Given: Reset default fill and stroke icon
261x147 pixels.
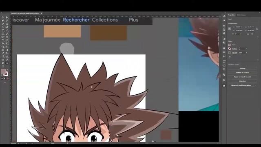Looking at the screenshot, I should coord(2,75).
